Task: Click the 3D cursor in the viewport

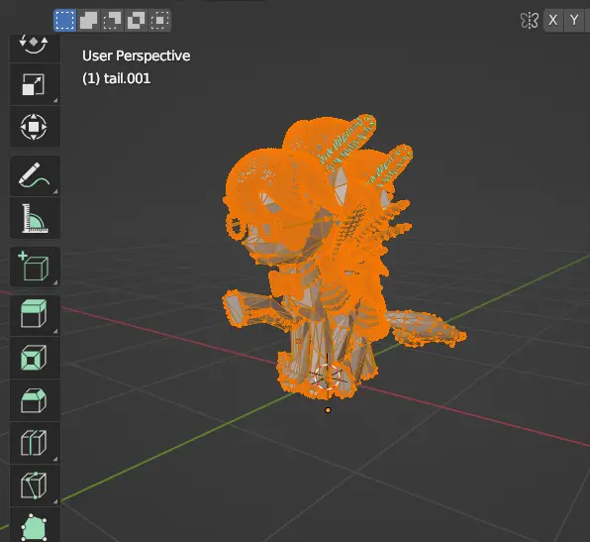Action: click(x=327, y=378)
